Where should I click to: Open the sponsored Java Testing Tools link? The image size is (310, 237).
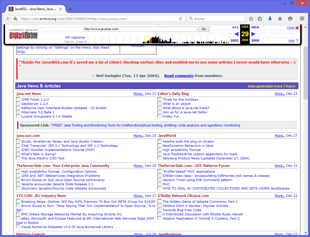[x=145, y=125]
